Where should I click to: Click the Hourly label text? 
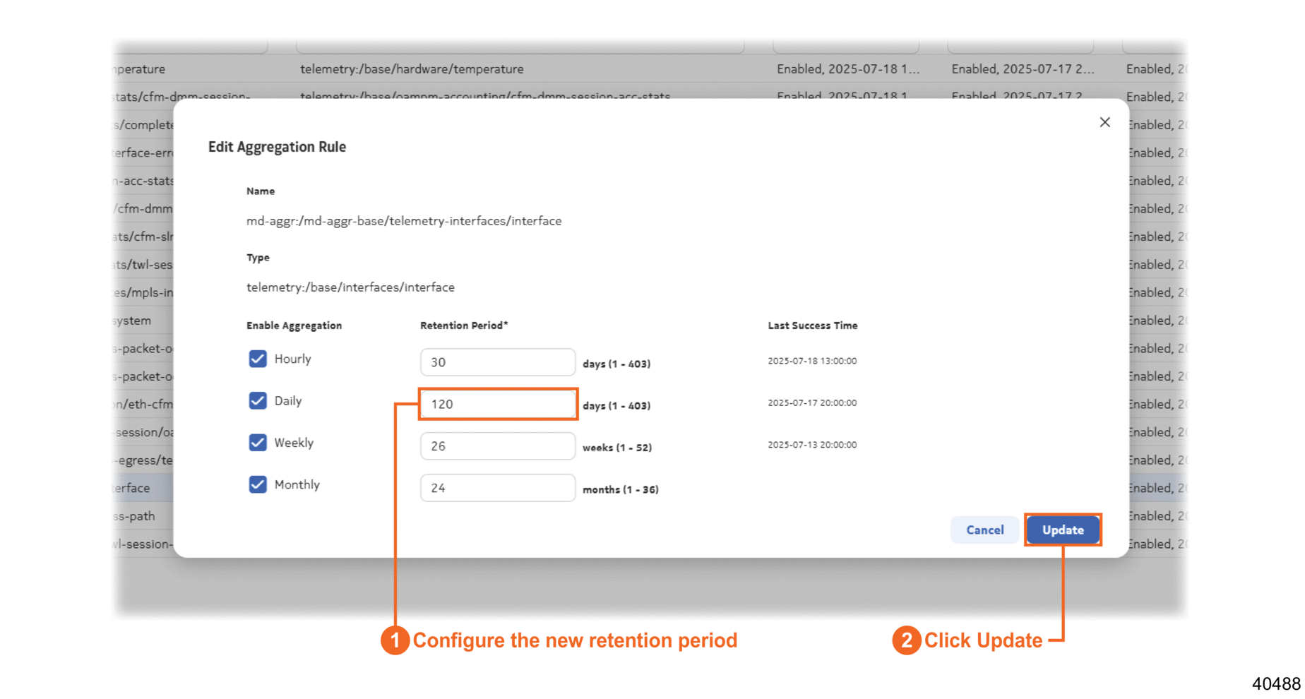coord(292,359)
